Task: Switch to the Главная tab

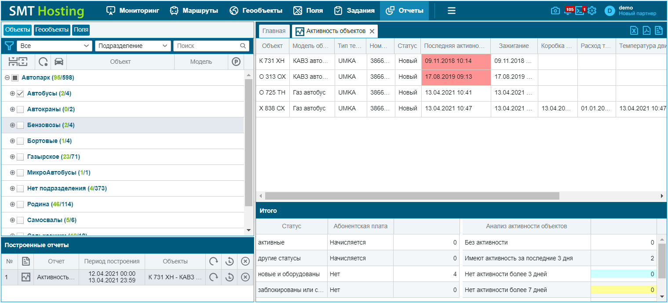Action: 274,31
